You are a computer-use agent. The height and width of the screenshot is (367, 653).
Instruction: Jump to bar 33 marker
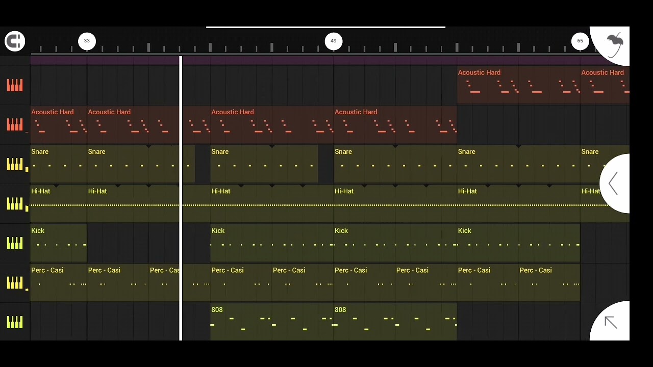pyautogui.click(x=87, y=41)
